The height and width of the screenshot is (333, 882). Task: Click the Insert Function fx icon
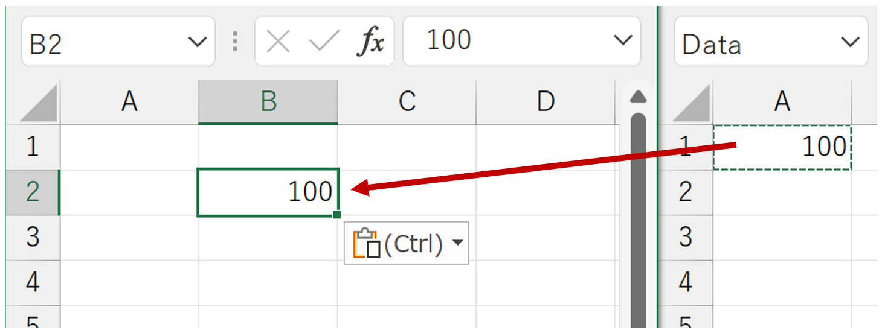[x=370, y=42]
